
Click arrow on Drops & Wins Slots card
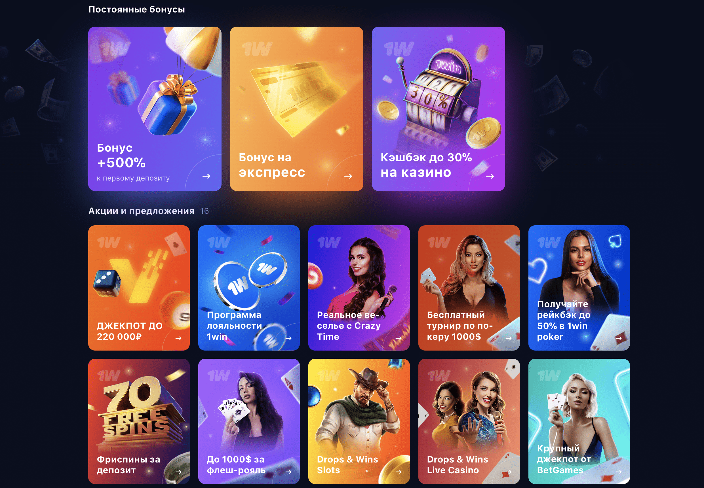(x=398, y=472)
